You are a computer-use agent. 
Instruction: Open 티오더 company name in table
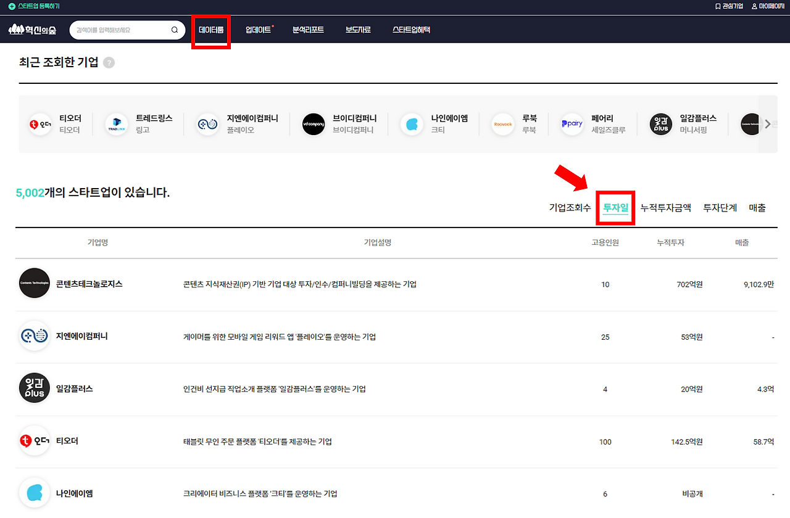(67, 441)
